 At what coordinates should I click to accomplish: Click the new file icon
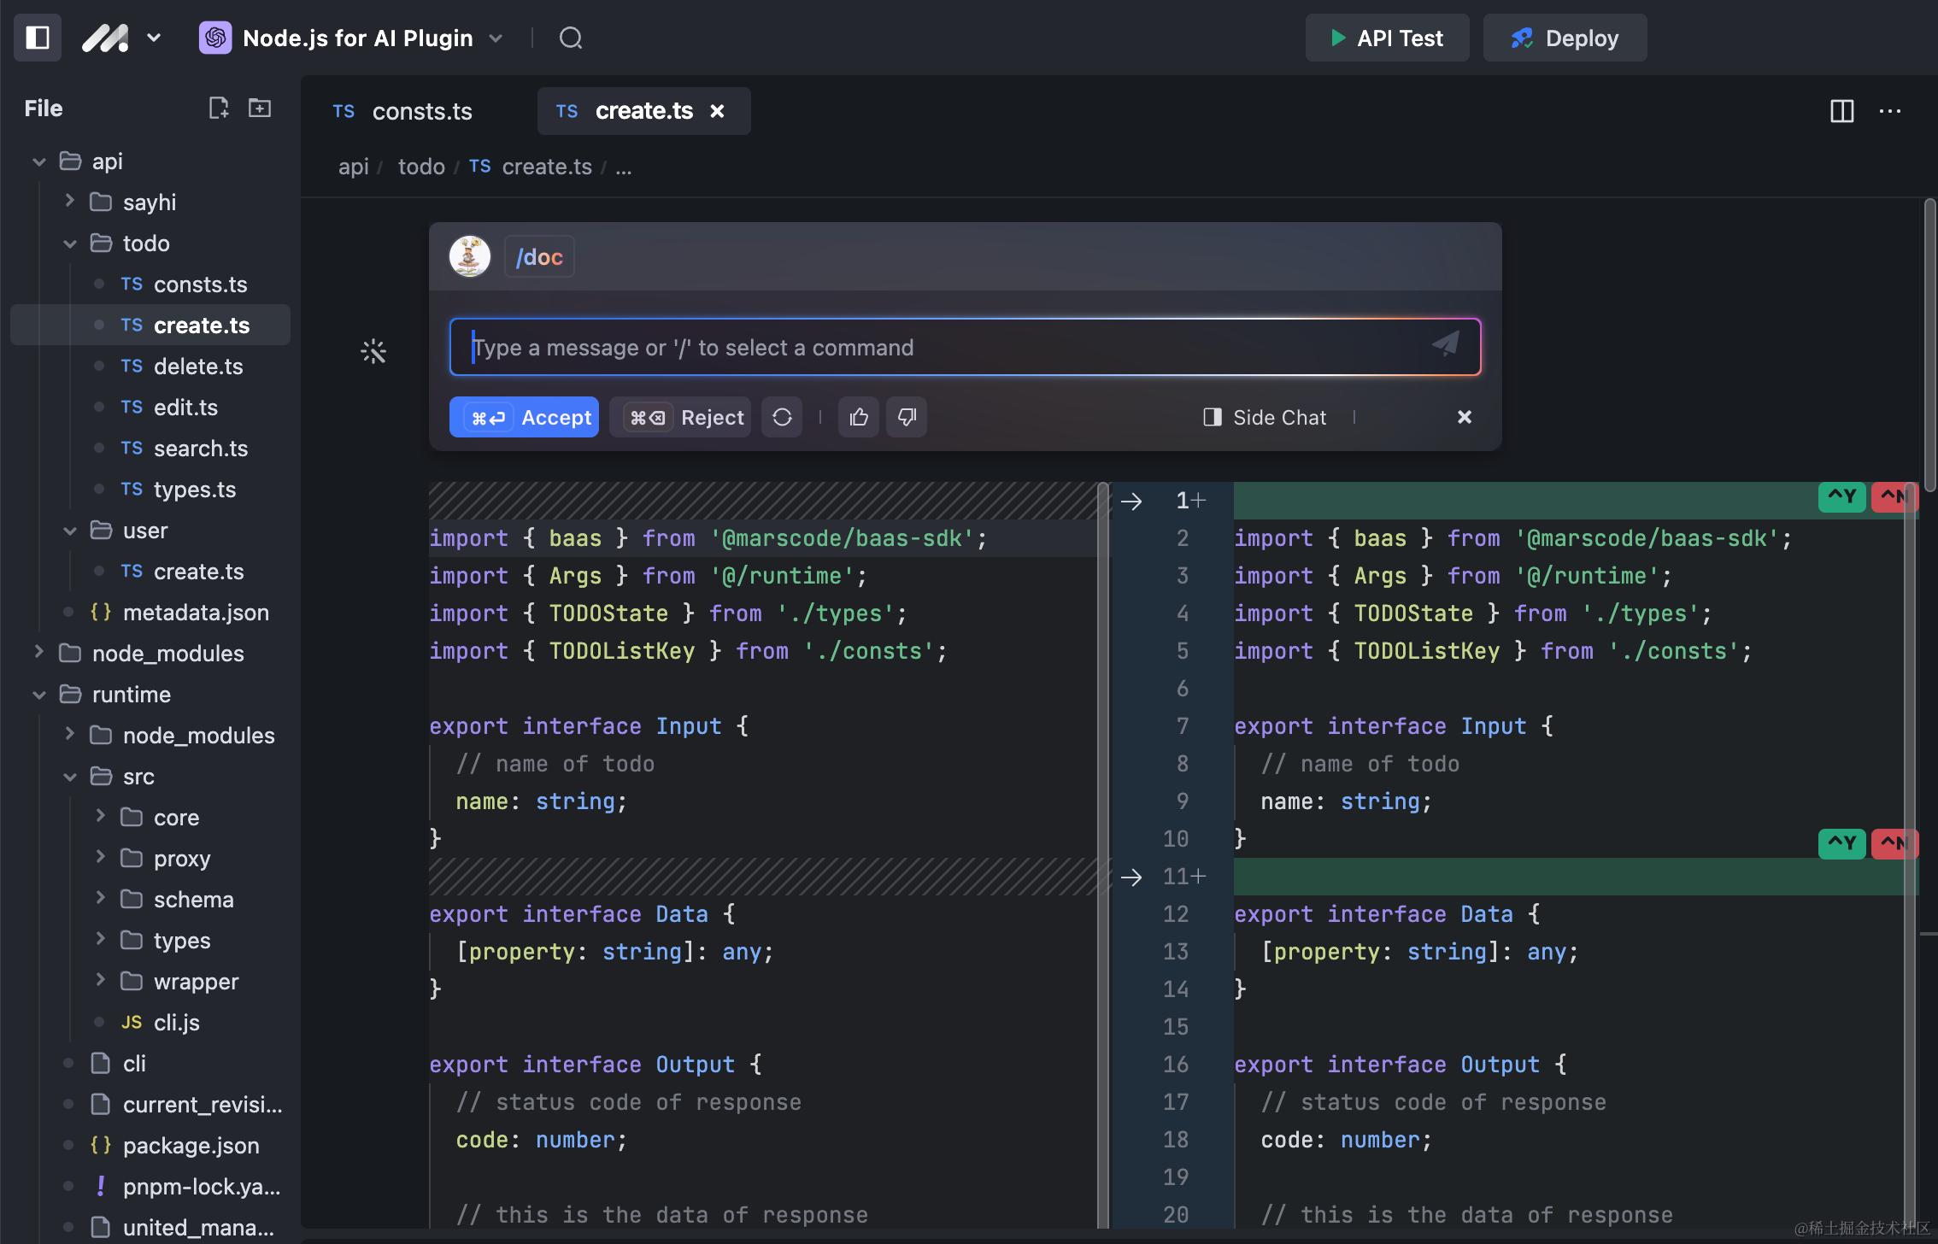(219, 108)
